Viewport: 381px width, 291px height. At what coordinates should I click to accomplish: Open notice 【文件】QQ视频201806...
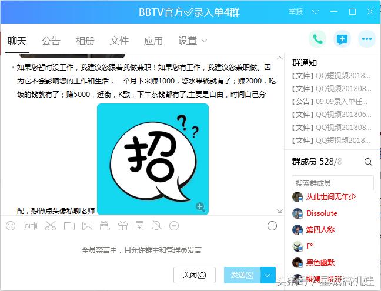tap(332, 115)
